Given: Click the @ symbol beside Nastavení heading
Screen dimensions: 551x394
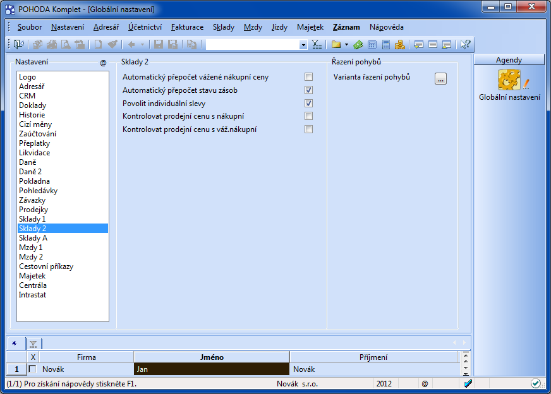Looking at the screenshot, I should tap(104, 63).
